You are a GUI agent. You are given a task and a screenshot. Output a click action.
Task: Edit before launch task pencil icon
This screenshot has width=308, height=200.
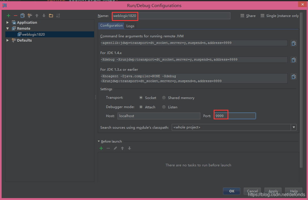(x=115, y=148)
